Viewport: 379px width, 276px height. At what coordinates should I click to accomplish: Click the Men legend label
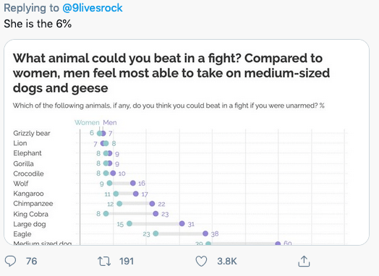click(x=110, y=122)
